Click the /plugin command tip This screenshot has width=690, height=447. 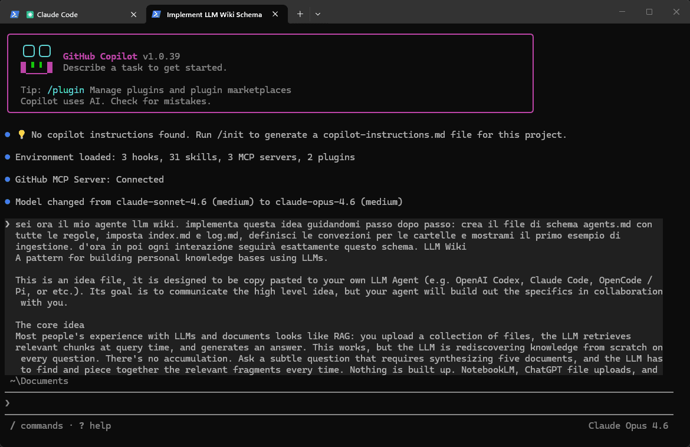click(65, 90)
